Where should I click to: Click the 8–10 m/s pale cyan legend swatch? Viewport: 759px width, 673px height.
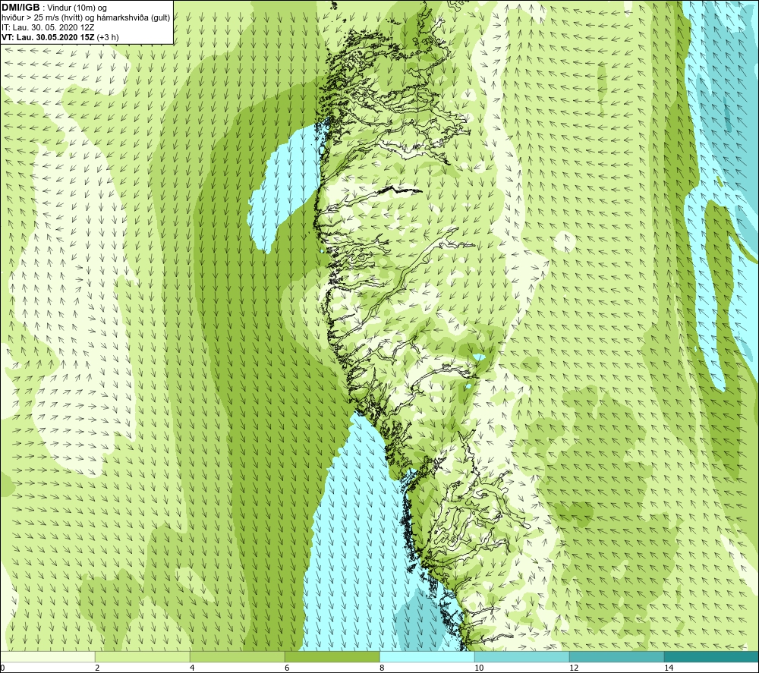point(427,656)
